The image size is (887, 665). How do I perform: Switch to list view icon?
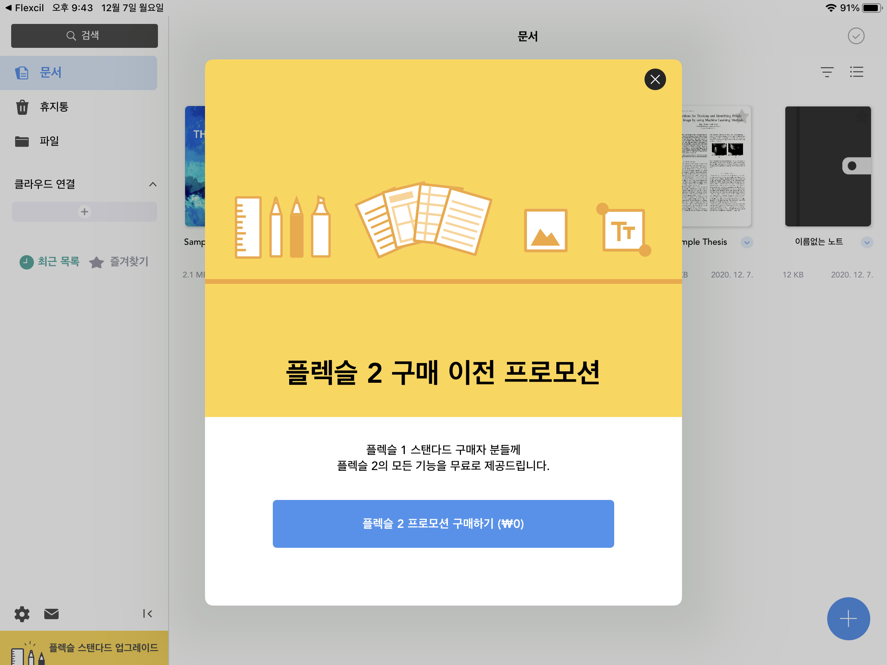coord(856,72)
